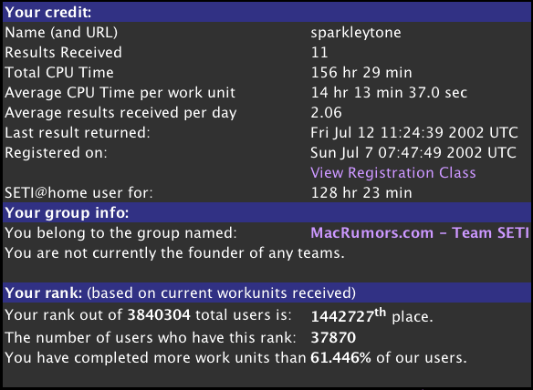
Task: Open the MacRumors.com – Team SETI group link
Action: (420, 233)
